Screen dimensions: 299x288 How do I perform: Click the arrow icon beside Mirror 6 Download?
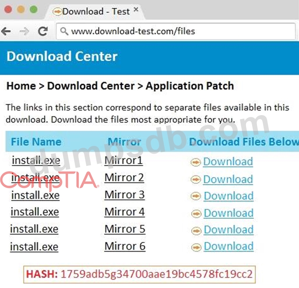tap(196, 247)
